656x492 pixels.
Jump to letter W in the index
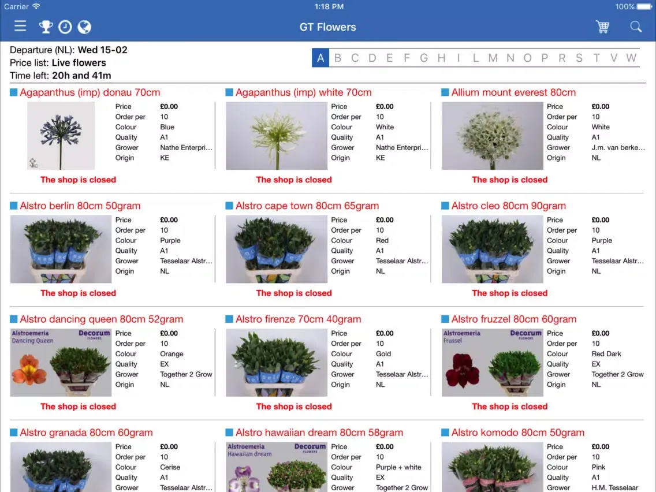click(631, 58)
